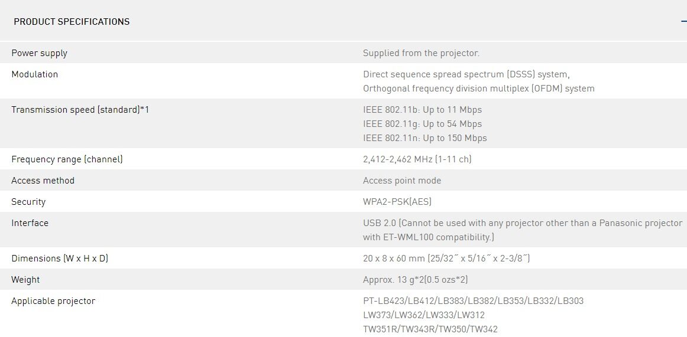Click the Weight row label

[25, 280]
